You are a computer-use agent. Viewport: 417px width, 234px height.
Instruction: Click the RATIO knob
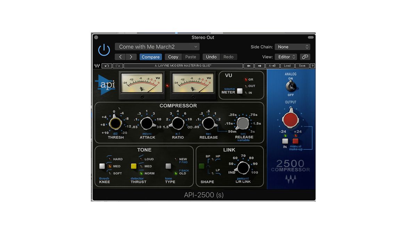tap(178, 123)
